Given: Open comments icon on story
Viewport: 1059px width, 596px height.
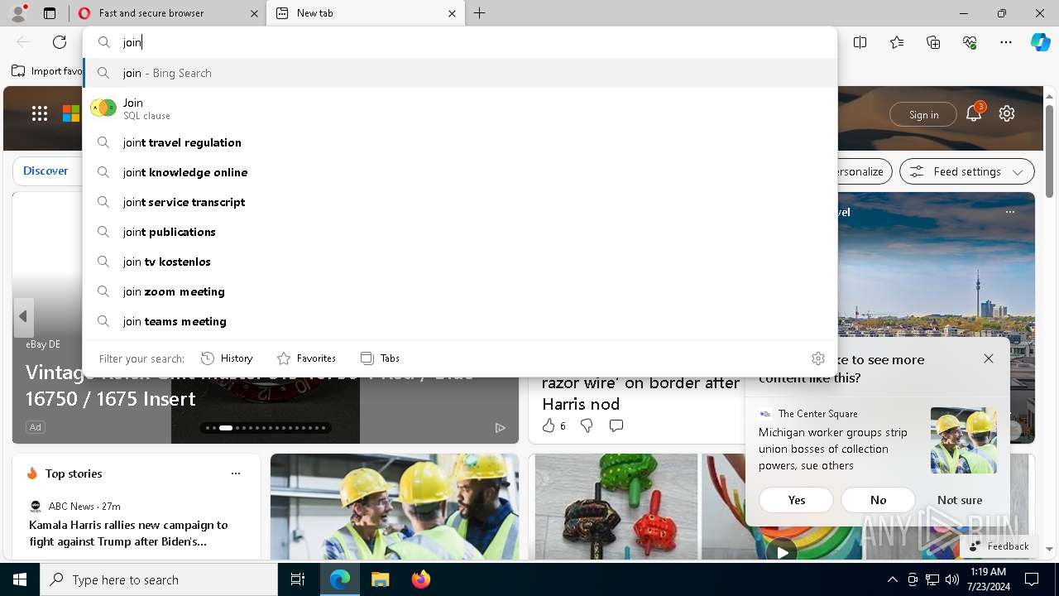Looking at the screenshot, I should (616, 425).
